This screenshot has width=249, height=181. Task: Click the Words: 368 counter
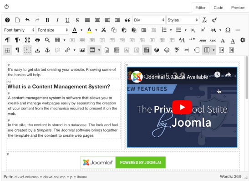click(x=230, y=176)
